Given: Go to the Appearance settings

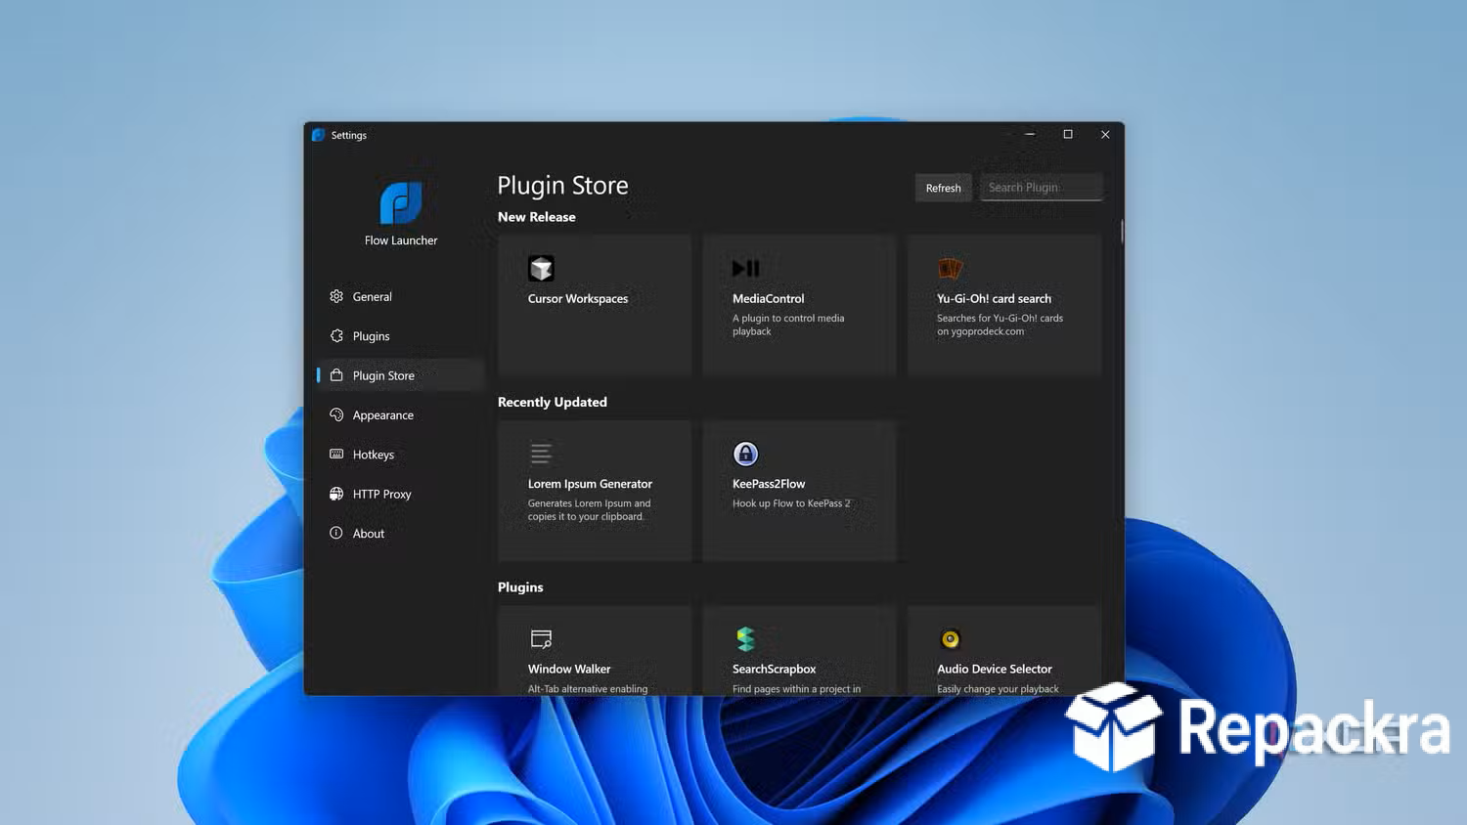Looking at the screenshot, I should (400, 414).
